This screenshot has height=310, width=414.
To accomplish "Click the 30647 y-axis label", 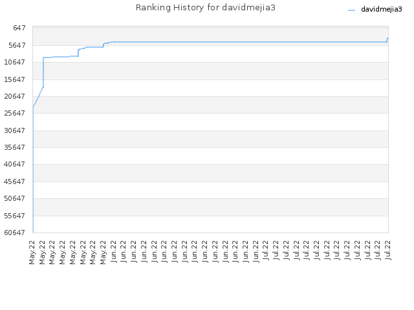I will pyautogui.click(x=15, y=130).
